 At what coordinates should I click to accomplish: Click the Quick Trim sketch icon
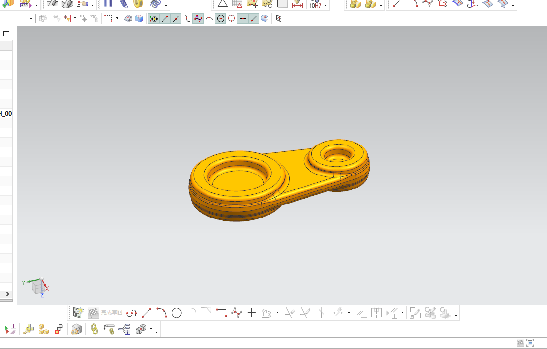pyautogui.click(x=290, y=313)
